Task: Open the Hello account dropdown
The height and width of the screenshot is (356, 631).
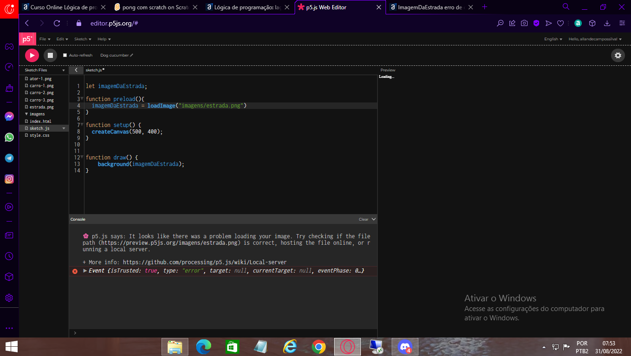Action: click(x=595, y=39)
